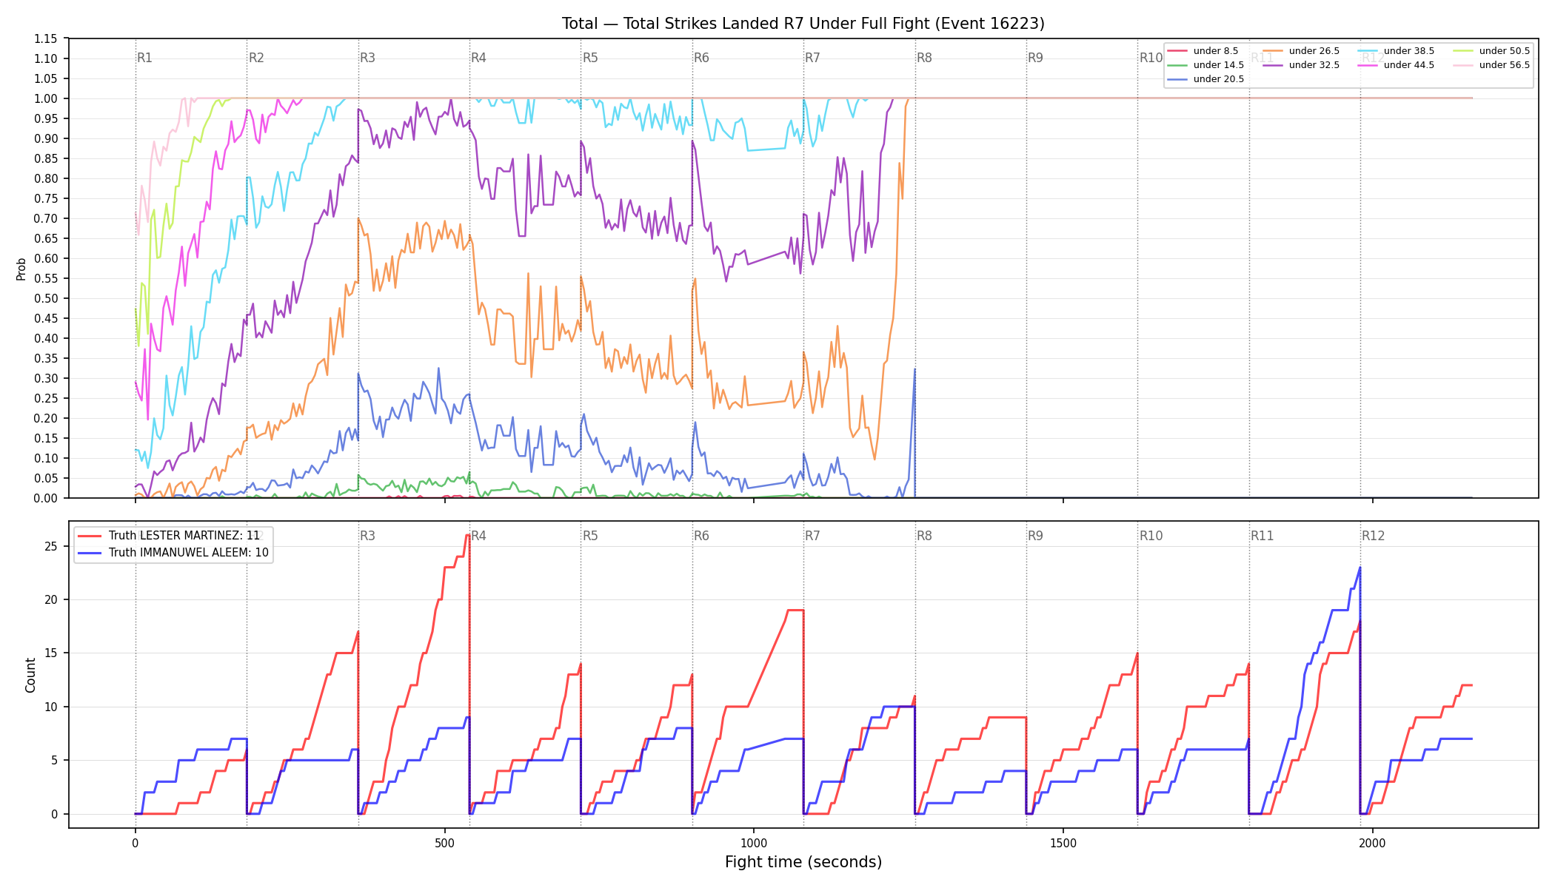Click the green line swatch beside 'under 14.5'
The height and width of the screenshot is (888, 1555).
[x=1177, y=65]
